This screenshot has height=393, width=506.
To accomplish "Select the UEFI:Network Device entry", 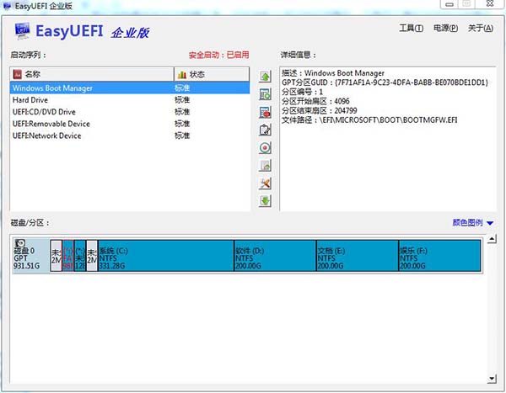I will tap(130, 135).
